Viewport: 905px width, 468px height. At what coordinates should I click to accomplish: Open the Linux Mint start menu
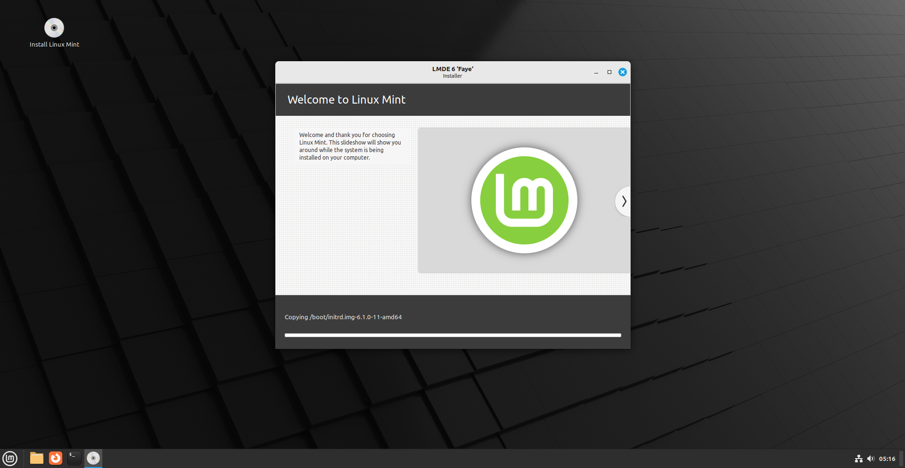tap(10, 458)
